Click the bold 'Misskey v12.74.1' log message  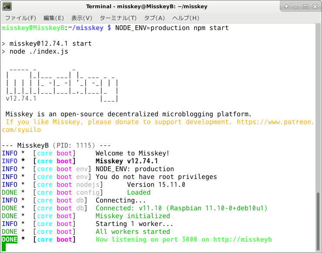(x=127, y=161)
